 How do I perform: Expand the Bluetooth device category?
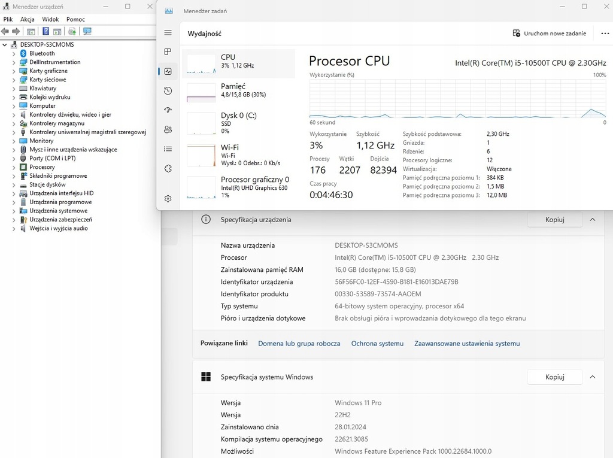(x=14, y=53)
